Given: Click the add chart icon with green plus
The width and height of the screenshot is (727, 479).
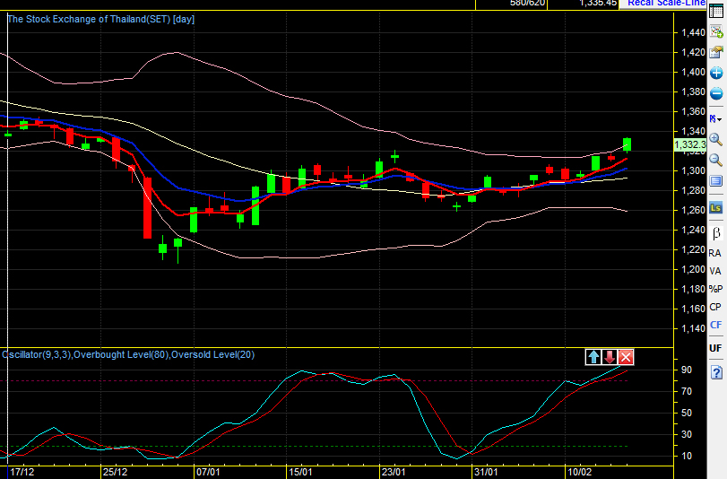Looking at the screenshot, I should click(x=716, y=31).
